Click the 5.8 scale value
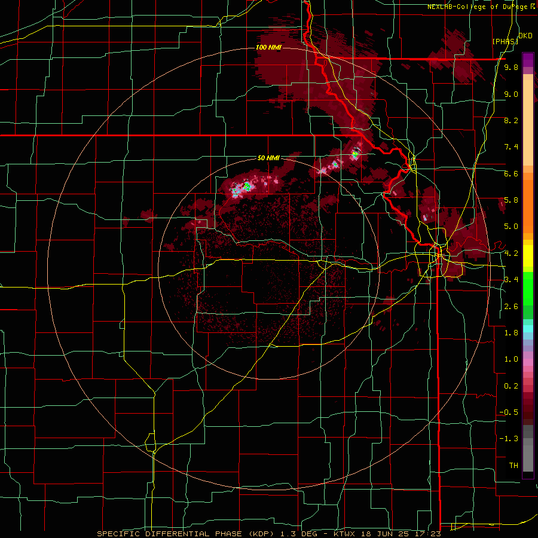Viewport: 538px width, 538px height. pos(511,200)
